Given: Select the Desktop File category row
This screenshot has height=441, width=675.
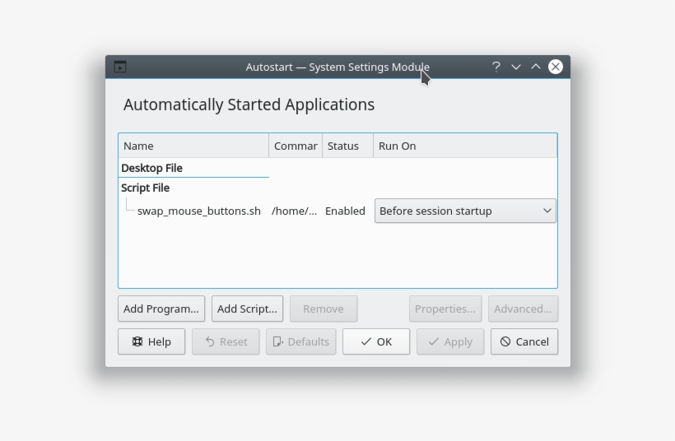Looking at the screenshot, I should [152, 168].
